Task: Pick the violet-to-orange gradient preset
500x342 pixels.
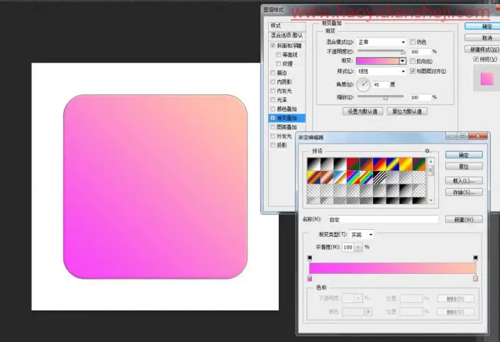Action: point(367,164)
